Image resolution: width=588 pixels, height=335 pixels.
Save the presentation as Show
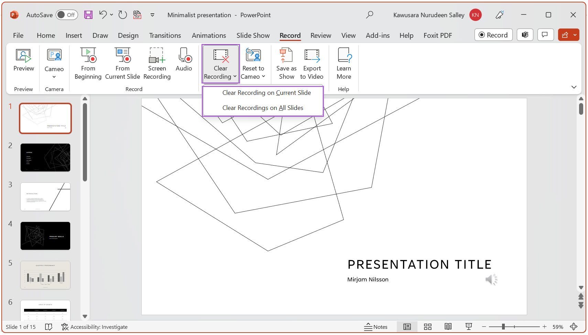(286, 64)
